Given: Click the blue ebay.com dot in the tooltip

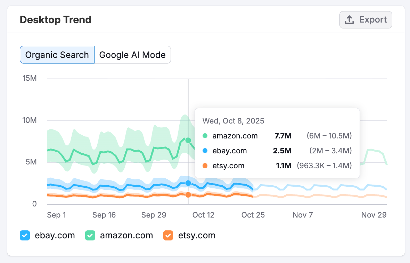Looking at the screenshot, I should (205, 151).
